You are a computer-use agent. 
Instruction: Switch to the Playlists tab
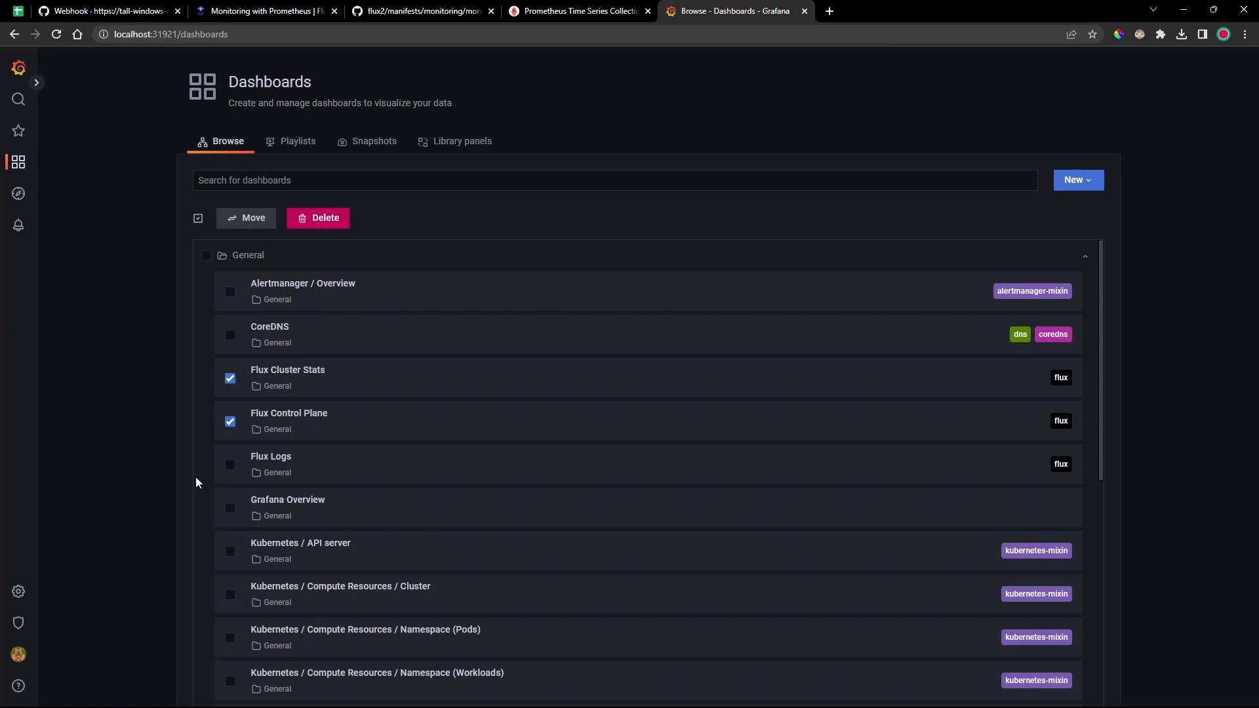pyautogui.click(x=290, y=142)
